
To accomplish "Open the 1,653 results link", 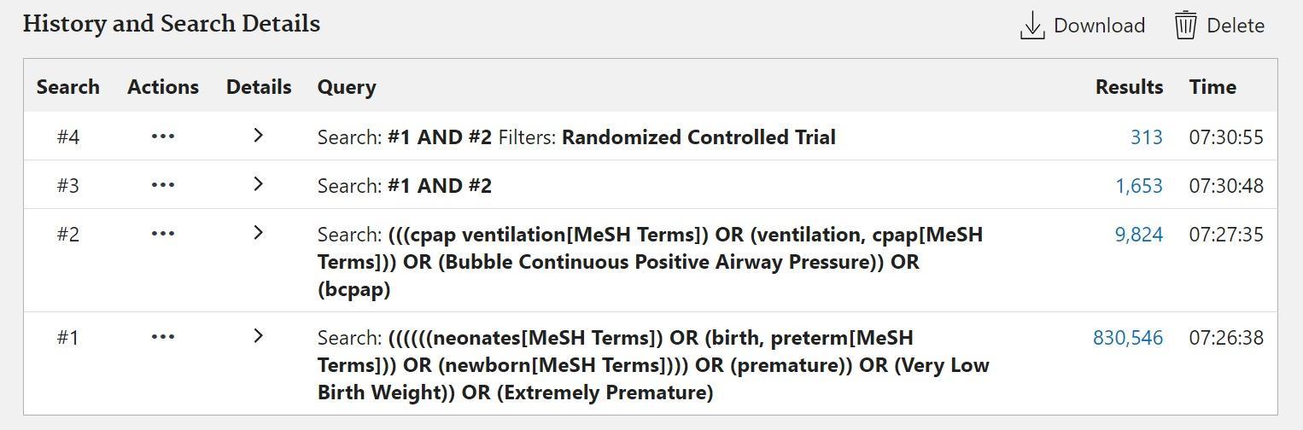I will point(1138,186).
